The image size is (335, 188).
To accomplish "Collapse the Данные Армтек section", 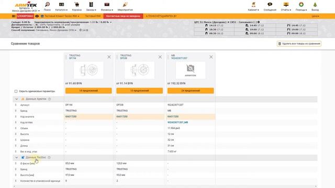I will pyautogui.click(x=16, y=99).
